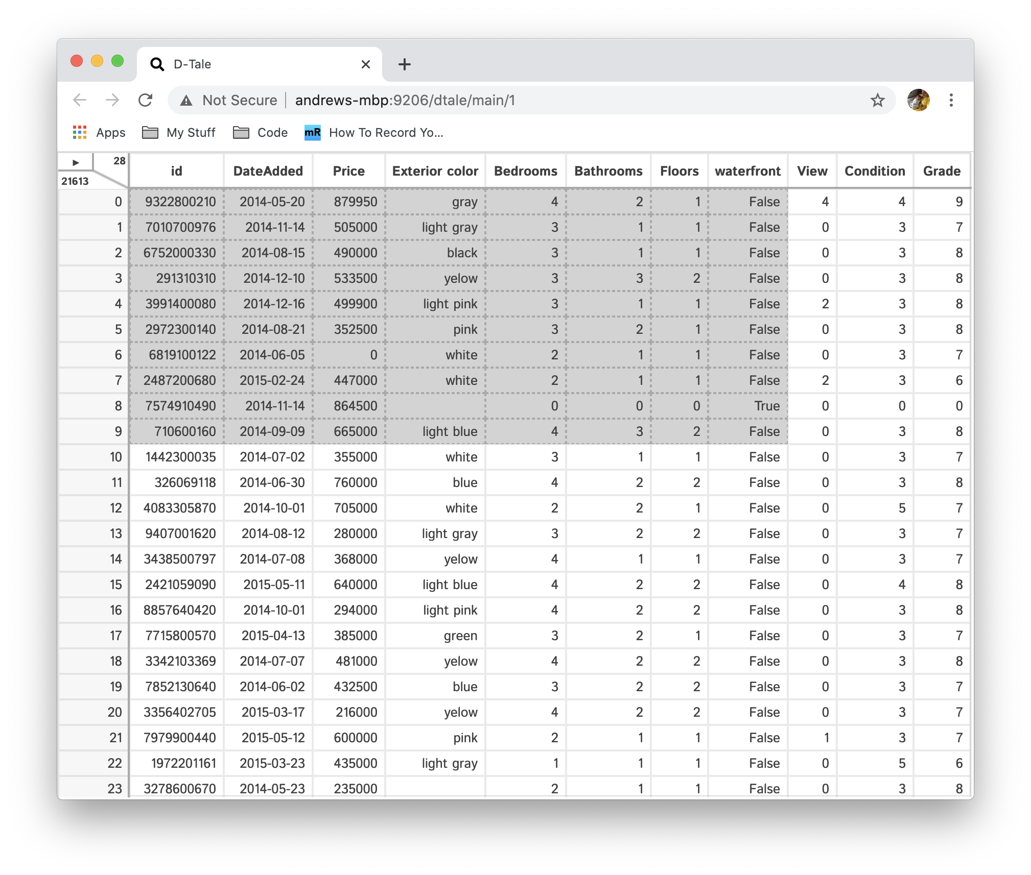Expand the Code bookmarks folder
This screenshot has width=1031, height=875.
[261, 133]
